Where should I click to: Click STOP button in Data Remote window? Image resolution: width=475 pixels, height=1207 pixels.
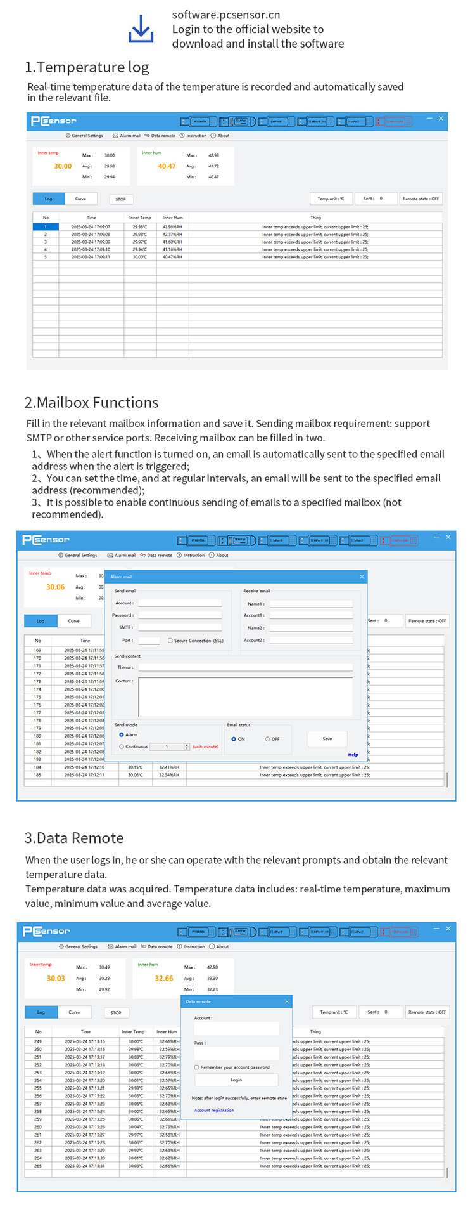pos(116,1012)
